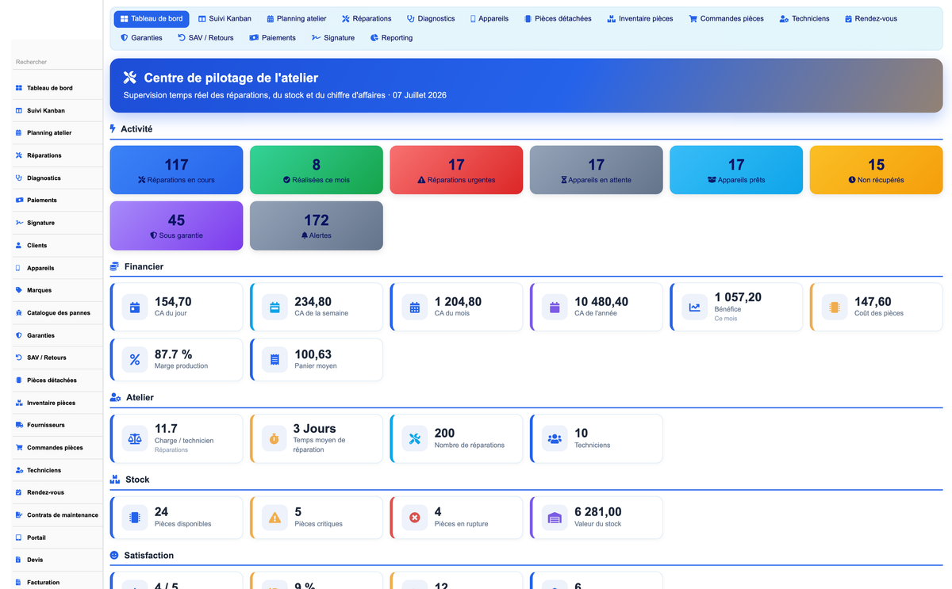Click the Clients person icon in sidebar
This screenshot has height=589, width=952.
pos(19,245)
